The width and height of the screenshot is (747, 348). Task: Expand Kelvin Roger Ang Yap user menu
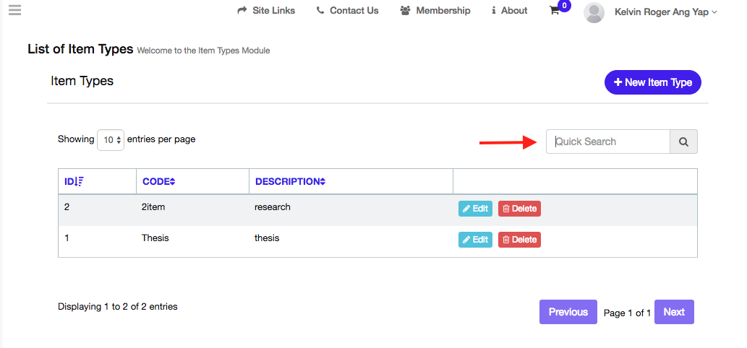click(665, 12)
